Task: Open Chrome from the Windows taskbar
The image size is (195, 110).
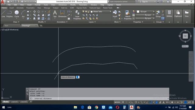Action: click(x=96, y=107)
